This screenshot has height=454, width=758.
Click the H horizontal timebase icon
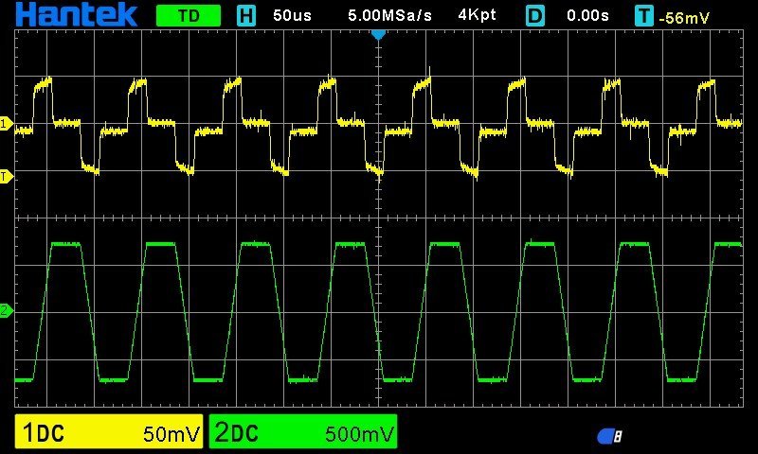click(x=246, y=15)
